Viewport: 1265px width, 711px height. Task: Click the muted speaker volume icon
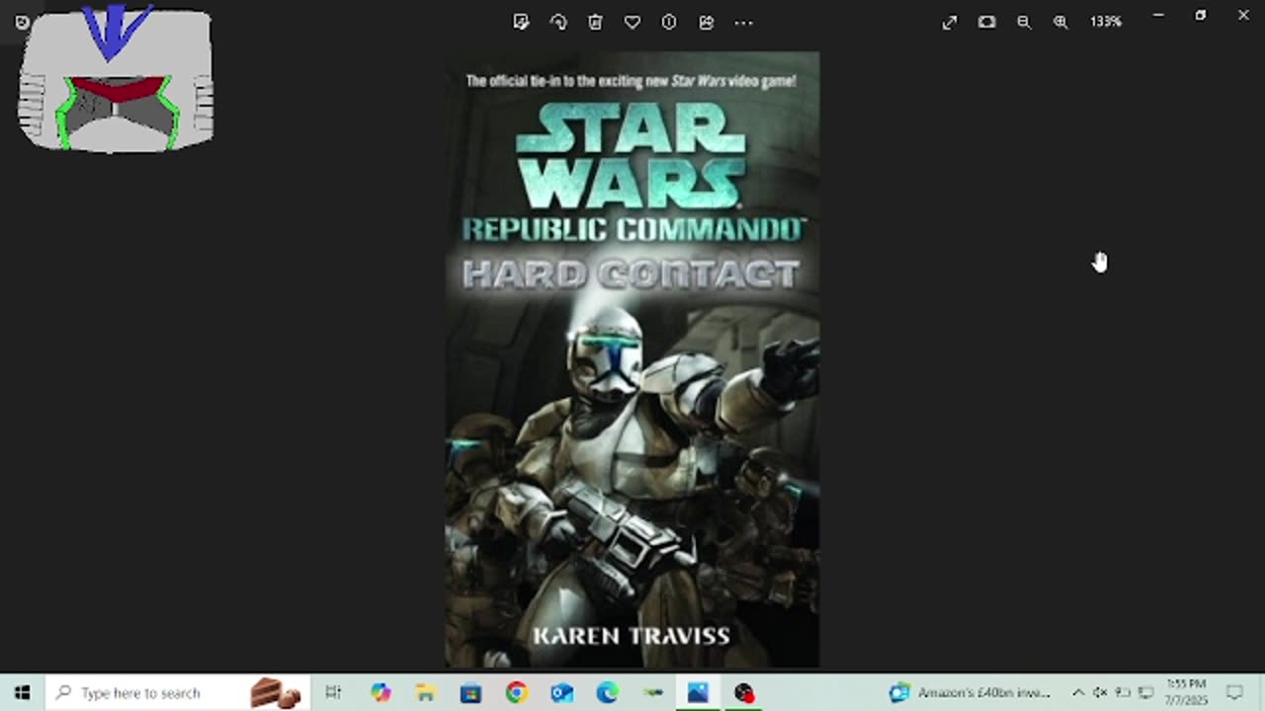point(1100,693)
